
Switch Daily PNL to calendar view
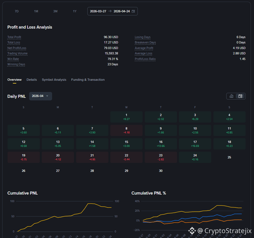(240, 96)
